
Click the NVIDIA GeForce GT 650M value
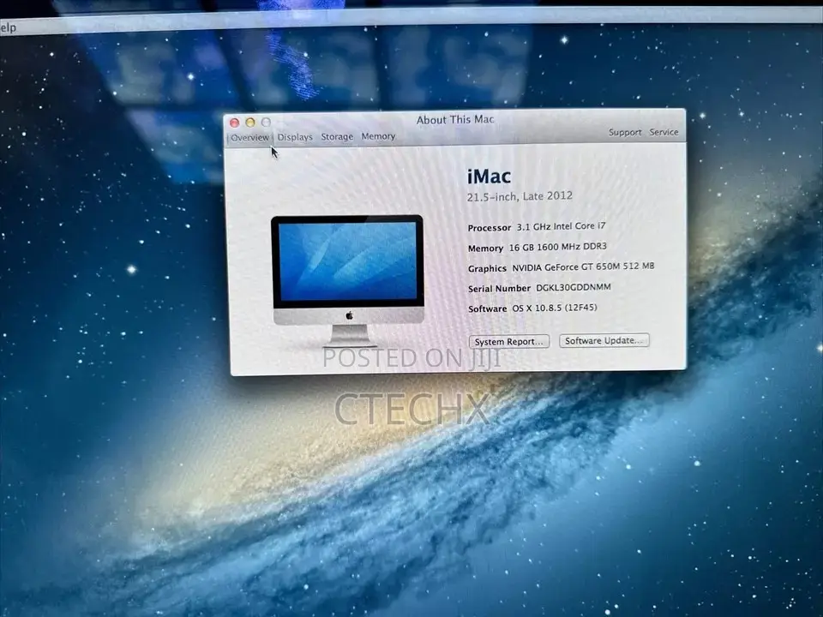583,267
